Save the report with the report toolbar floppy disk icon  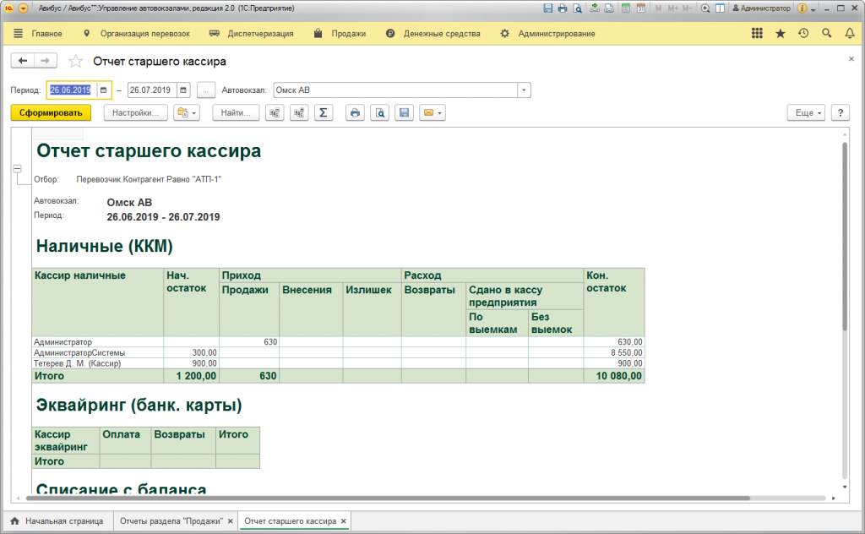coord(405,112)
